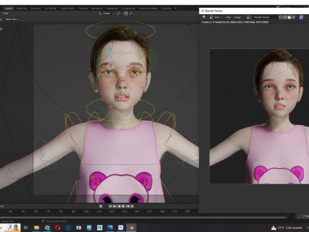
Task: Open the blue circular @ app on taskbar
Action: 68,227
